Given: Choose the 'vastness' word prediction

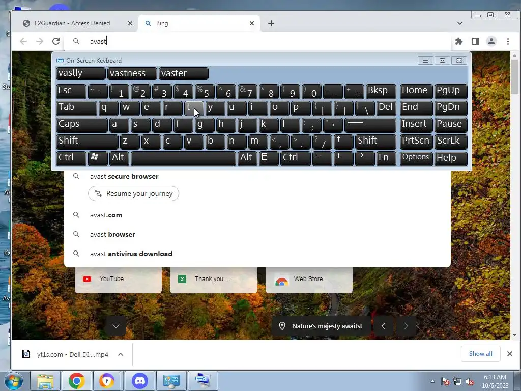Looking at the screenshot, I should tap(132, 73).
